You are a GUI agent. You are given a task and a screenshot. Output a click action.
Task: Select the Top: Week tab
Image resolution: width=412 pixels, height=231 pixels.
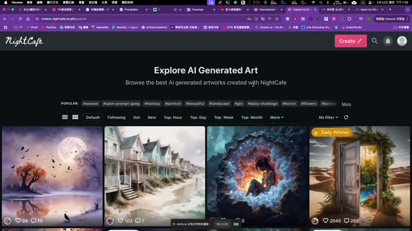(224, 117)
